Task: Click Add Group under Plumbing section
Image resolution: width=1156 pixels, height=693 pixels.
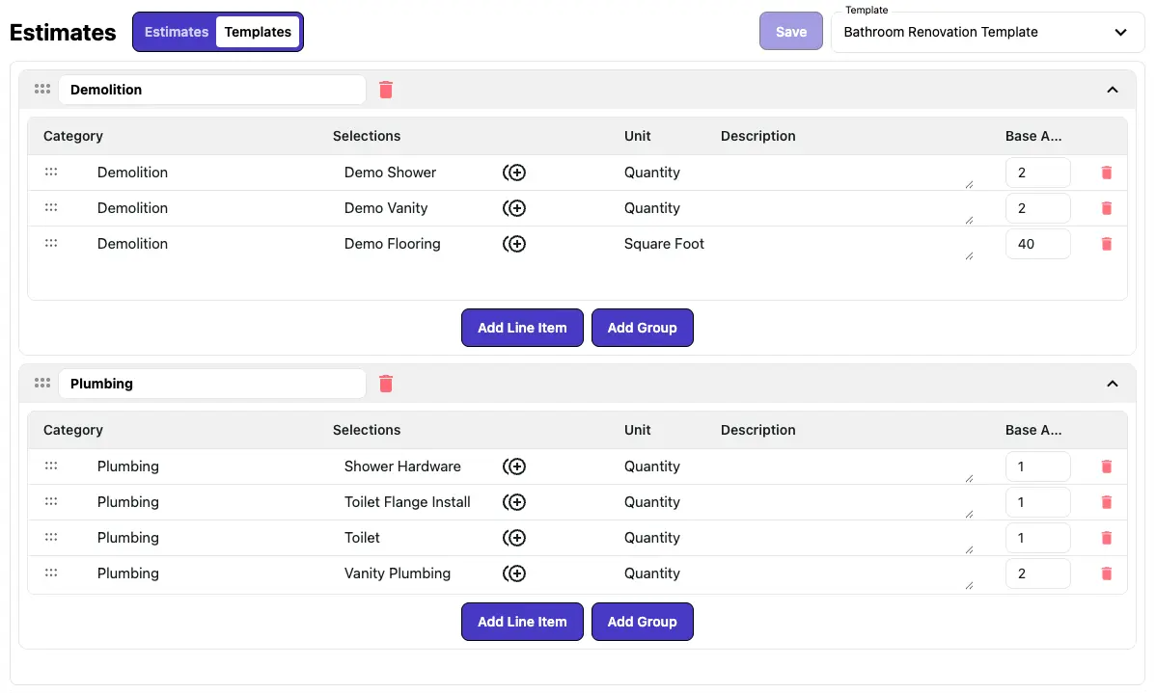Action: (x=642, y=622)
